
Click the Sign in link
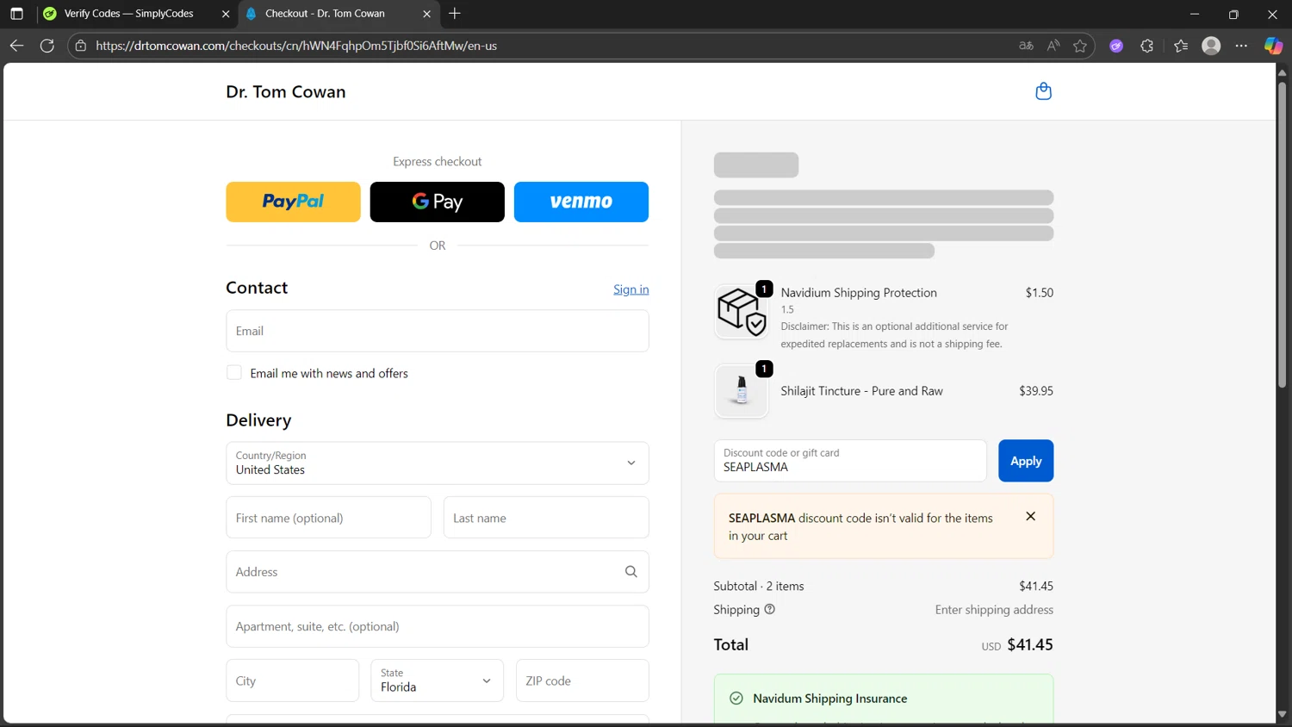coord(630,289)
